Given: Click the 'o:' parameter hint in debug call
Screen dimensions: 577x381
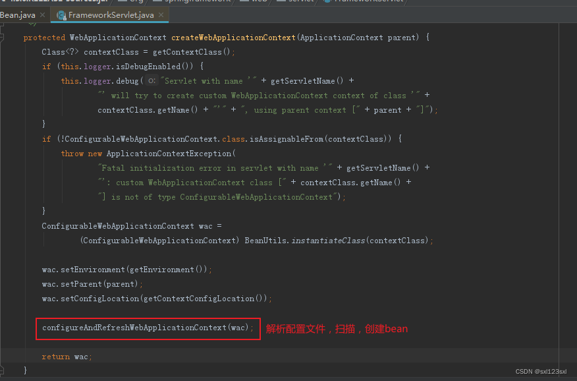Looking at the screenshot, I should pos(151,80).
